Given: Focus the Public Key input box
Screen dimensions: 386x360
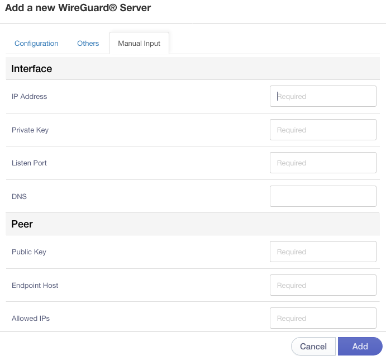Looking at the screenshot, I should [x=323, y=252].
